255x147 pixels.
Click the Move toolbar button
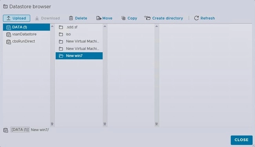click(x=104, y=18)
